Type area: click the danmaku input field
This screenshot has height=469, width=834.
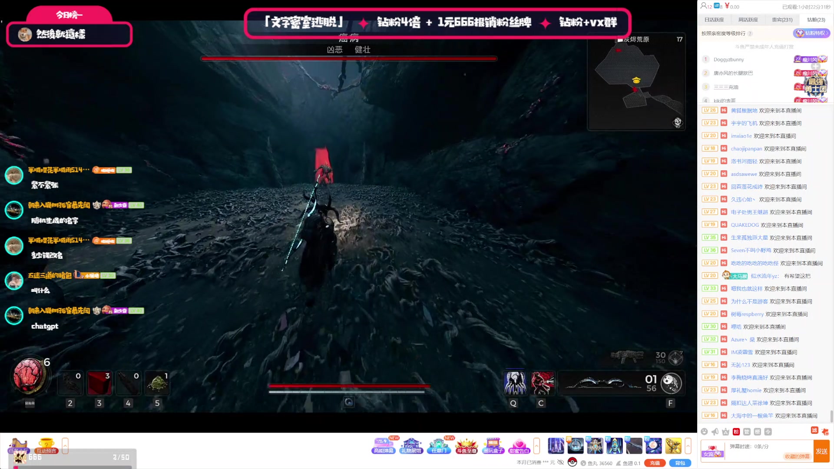(x=769, y=452)
